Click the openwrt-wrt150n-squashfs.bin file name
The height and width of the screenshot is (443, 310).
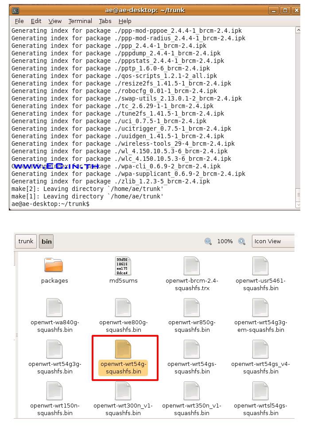point(55,409)
